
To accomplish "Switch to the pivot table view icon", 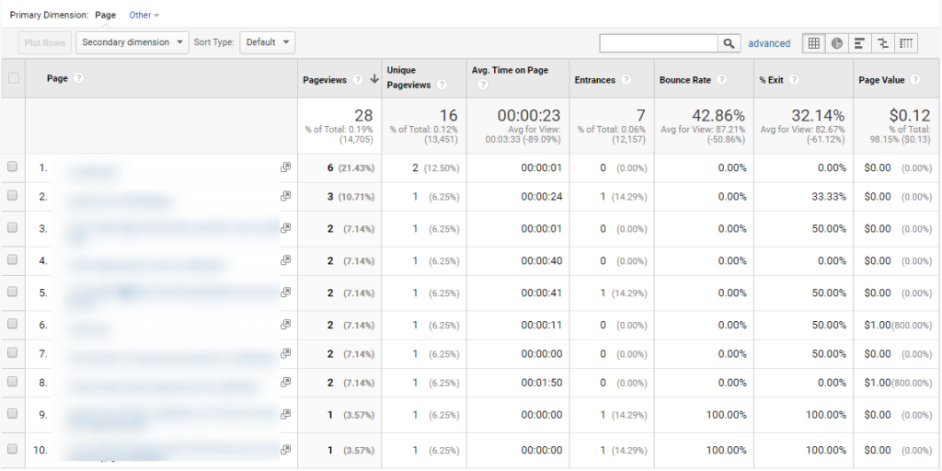I will pyautogui.click(x=906, y=43).
